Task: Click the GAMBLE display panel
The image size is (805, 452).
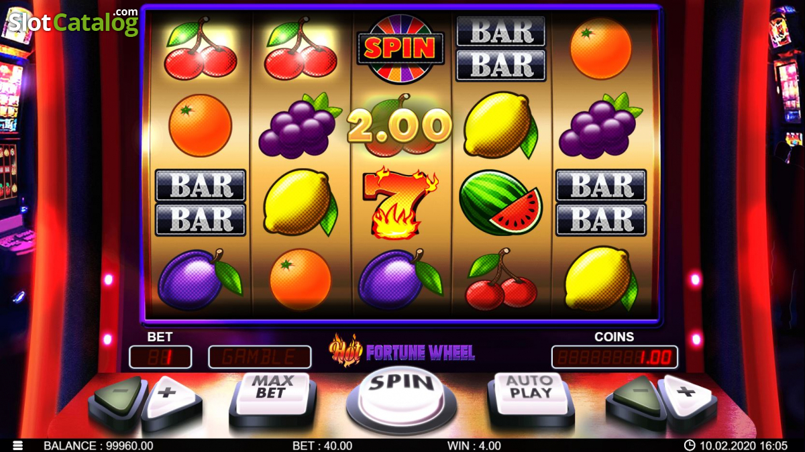Action: (260, 357)
